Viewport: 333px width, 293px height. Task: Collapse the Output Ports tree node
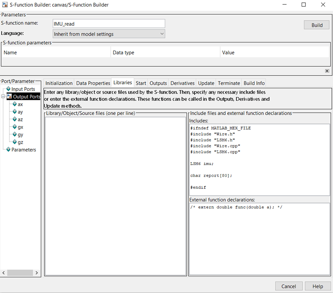(3, 97)
